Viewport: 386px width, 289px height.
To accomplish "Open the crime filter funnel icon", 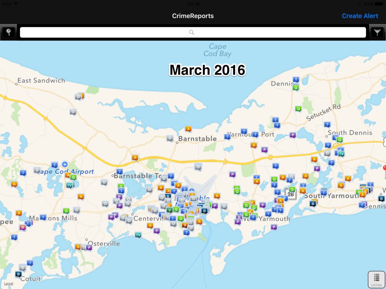I will tap(377, 32).
